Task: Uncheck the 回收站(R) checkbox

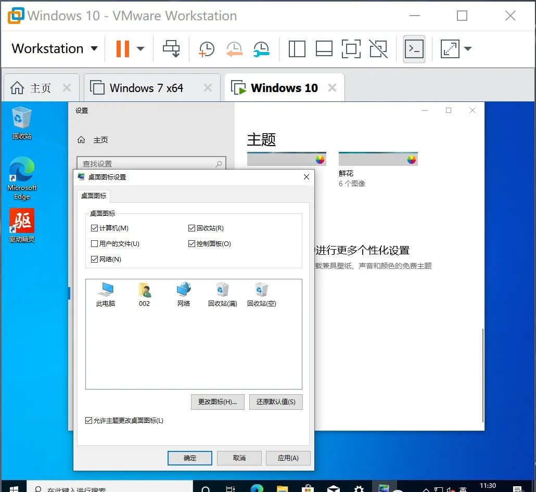Action: pos(192,228)
